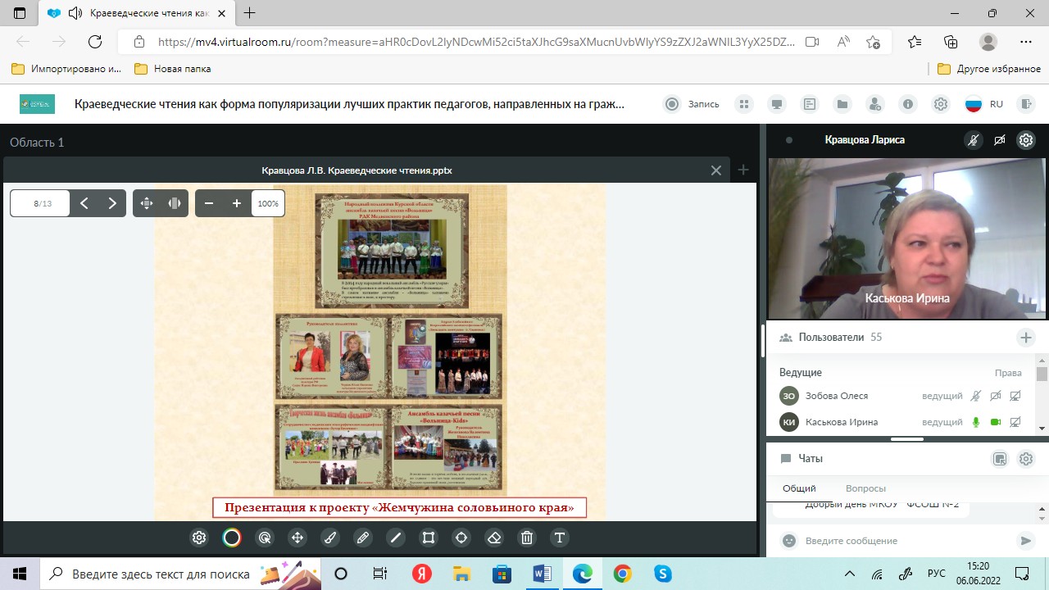Select the pointer cursor tool
1049x590 pixels.
pyautogui.click(x=265, y=538)
